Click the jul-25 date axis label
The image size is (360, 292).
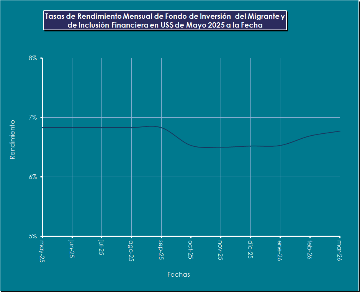[101, 248]
